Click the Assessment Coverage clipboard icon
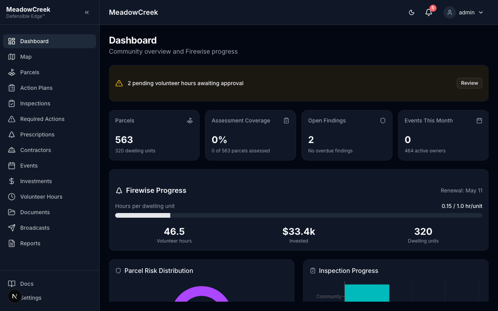The image size is (498, 311). (x=286, y=121)
